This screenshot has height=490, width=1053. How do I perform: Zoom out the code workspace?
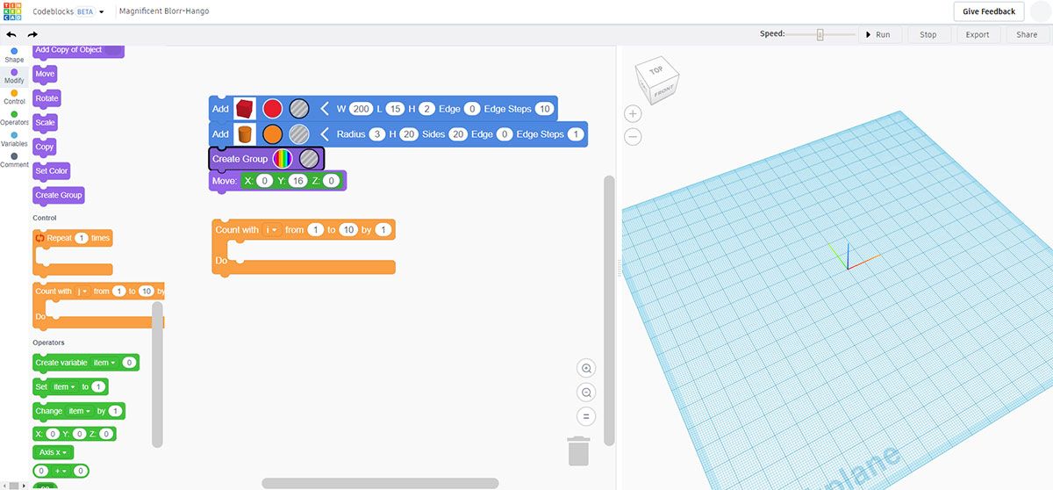click(x=587, y=393)
